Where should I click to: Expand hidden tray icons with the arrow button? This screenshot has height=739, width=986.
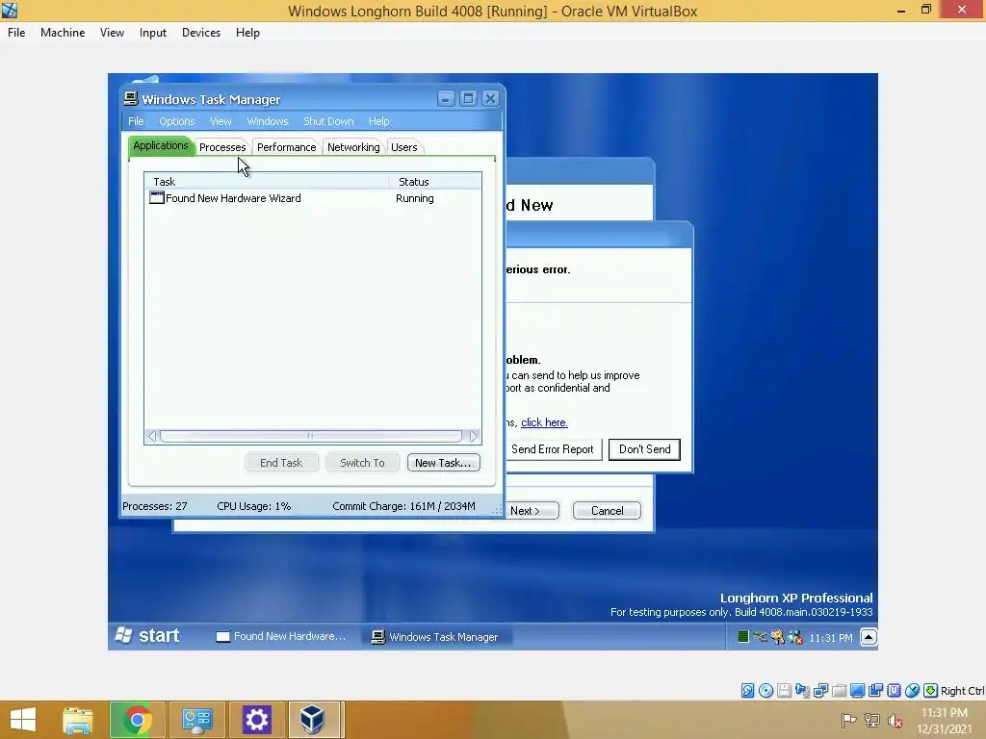click(869, 637)
